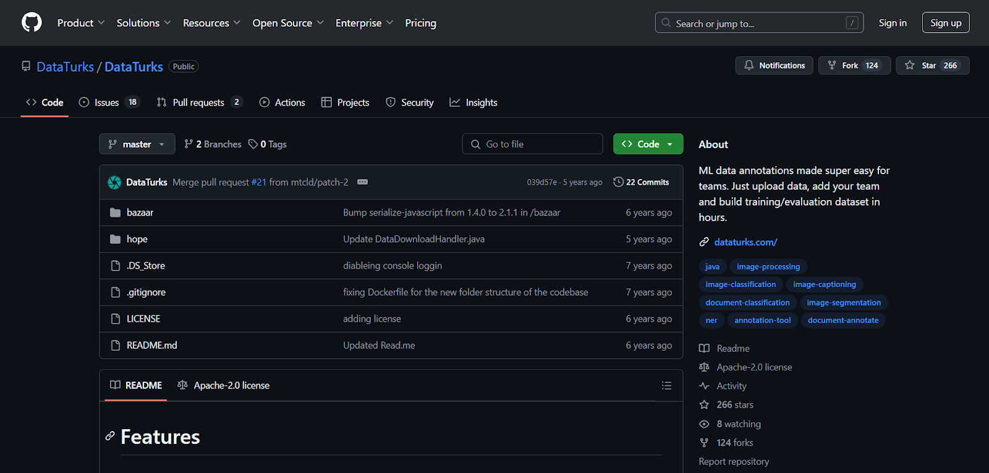Select the README tab

[x=136, y=385]
